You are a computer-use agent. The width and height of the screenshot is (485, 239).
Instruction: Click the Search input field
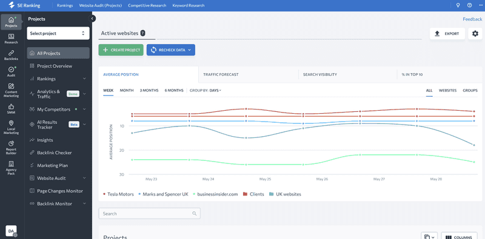pos(149,214)
